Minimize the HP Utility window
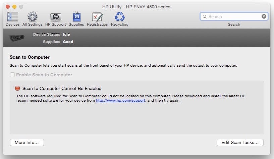This screenshot has width=274, height=159. click(x=14, y=7)
